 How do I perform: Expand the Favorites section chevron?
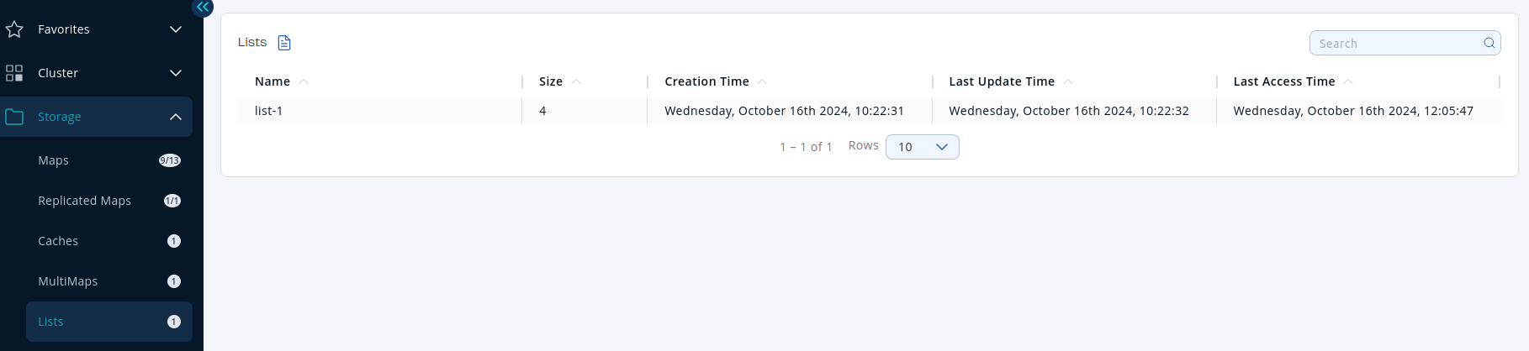pos(176,29)
